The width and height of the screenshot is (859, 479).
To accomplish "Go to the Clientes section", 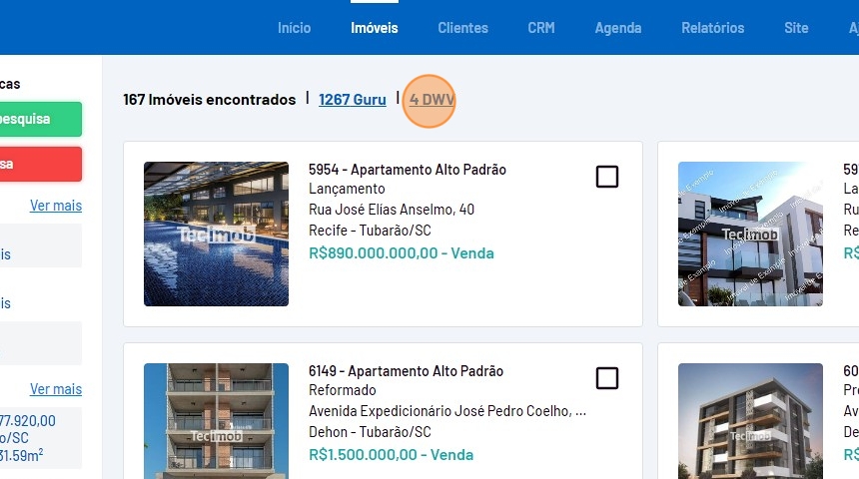I will [462, 28].
